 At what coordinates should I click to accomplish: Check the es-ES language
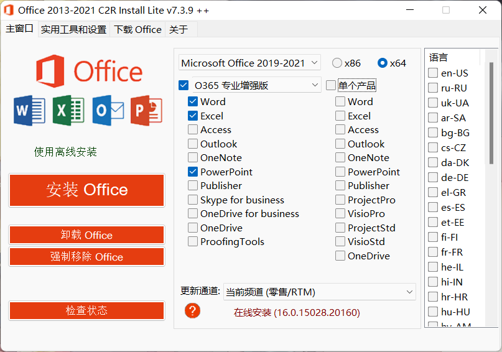click(433, 207)
